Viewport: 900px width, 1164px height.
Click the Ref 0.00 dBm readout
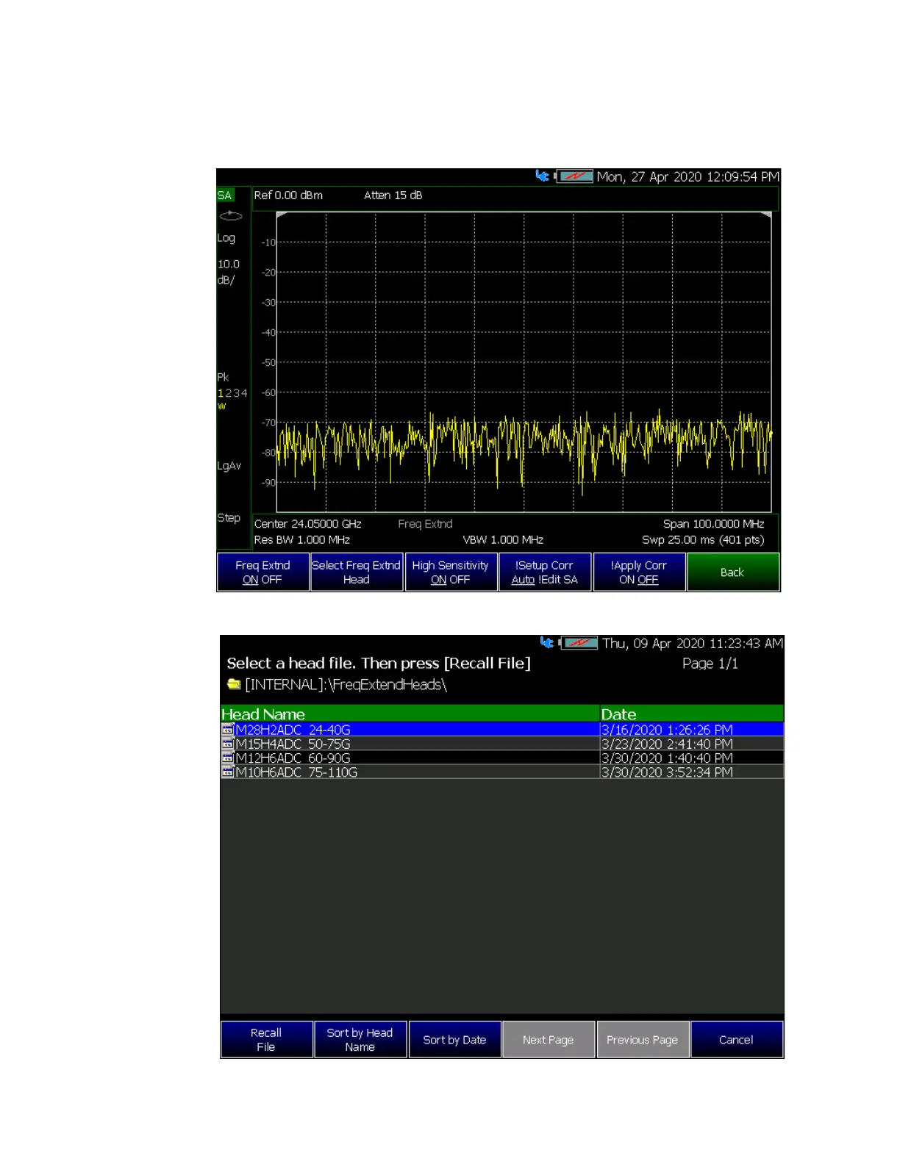coord(288,195)
